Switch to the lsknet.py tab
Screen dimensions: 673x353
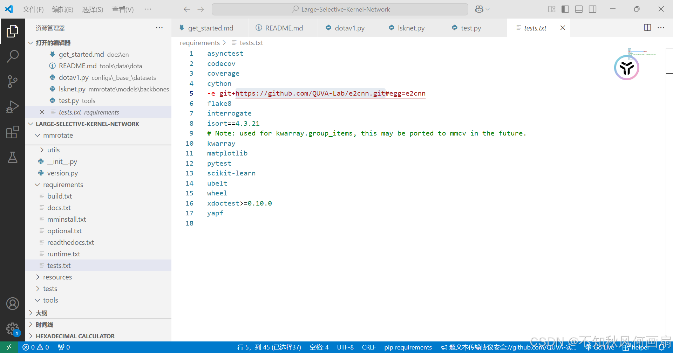(412, 28)
